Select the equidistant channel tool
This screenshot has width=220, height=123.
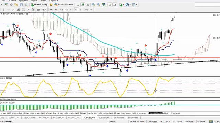(18, 10)
